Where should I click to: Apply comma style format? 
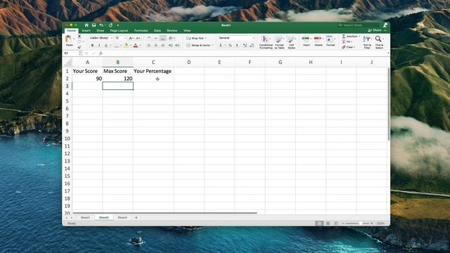(237, 45)
